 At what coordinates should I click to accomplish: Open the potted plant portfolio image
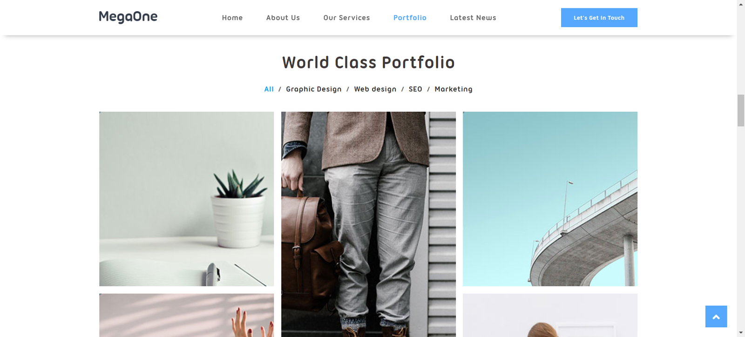(x=186, y=199)
